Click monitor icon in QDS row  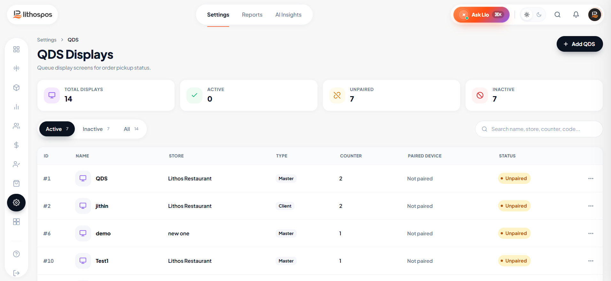83,178
